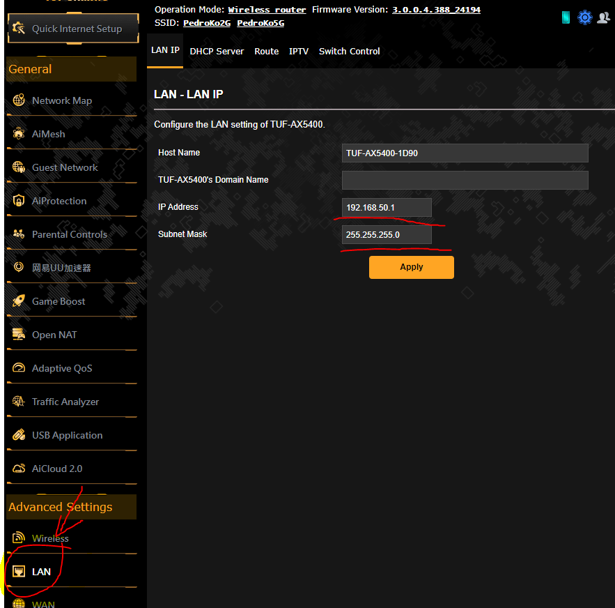Open the Switch Control tab
Image resolution: width=615 pixels, height=608 pixels.
tap(349, 52)
